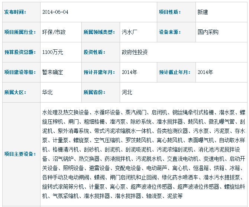249x207 pixels.
Task: Click the 预计开建年月 label
Action: click(99, 72)
